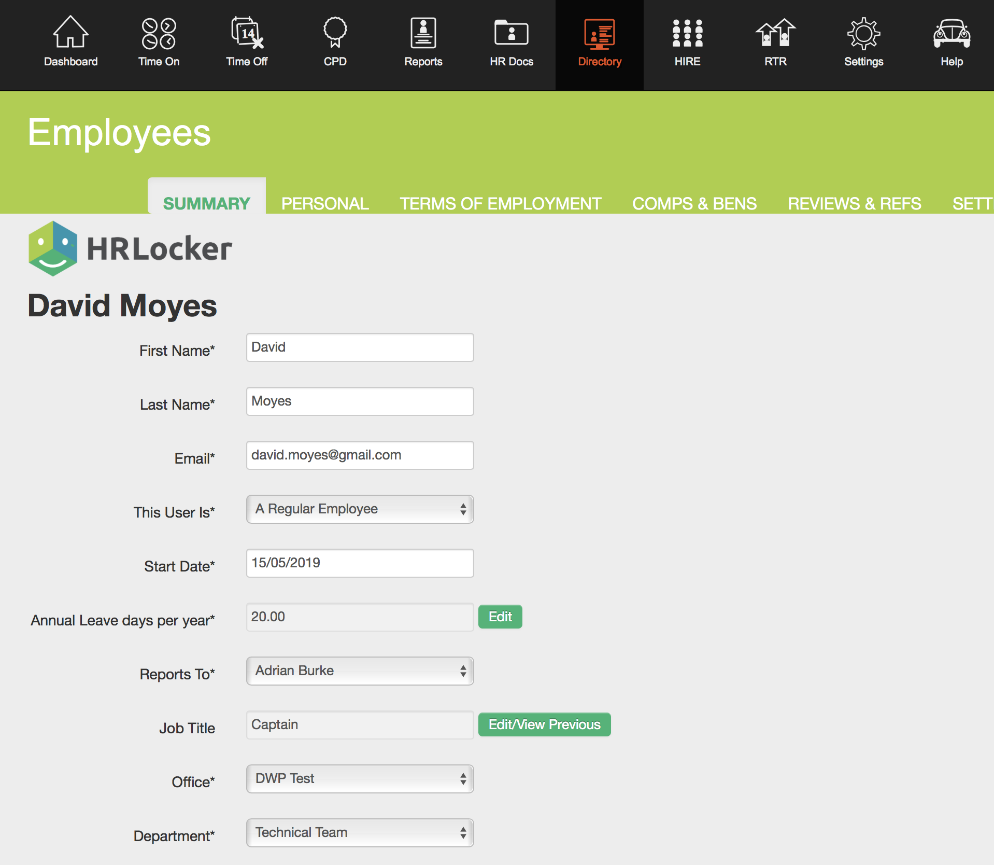
Task: Expand the Office dropdown
Action: click(x=360, y=779)
